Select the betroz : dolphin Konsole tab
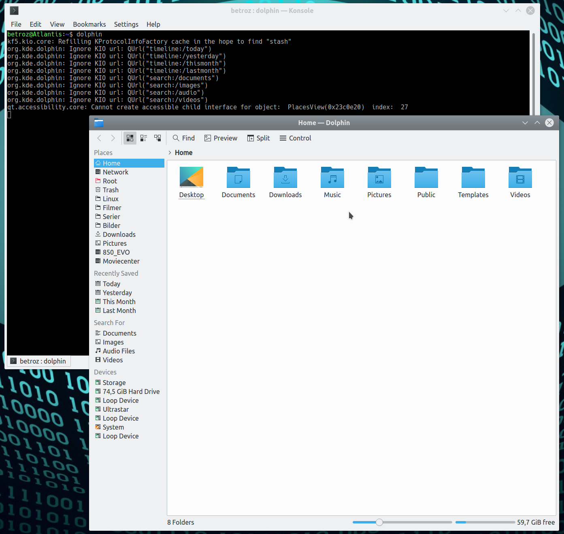This screenshot has width=564, height=534. pos(39,361)
